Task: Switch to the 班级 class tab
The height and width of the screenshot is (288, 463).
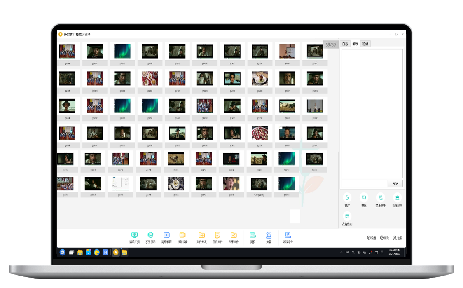Action: 365,44
